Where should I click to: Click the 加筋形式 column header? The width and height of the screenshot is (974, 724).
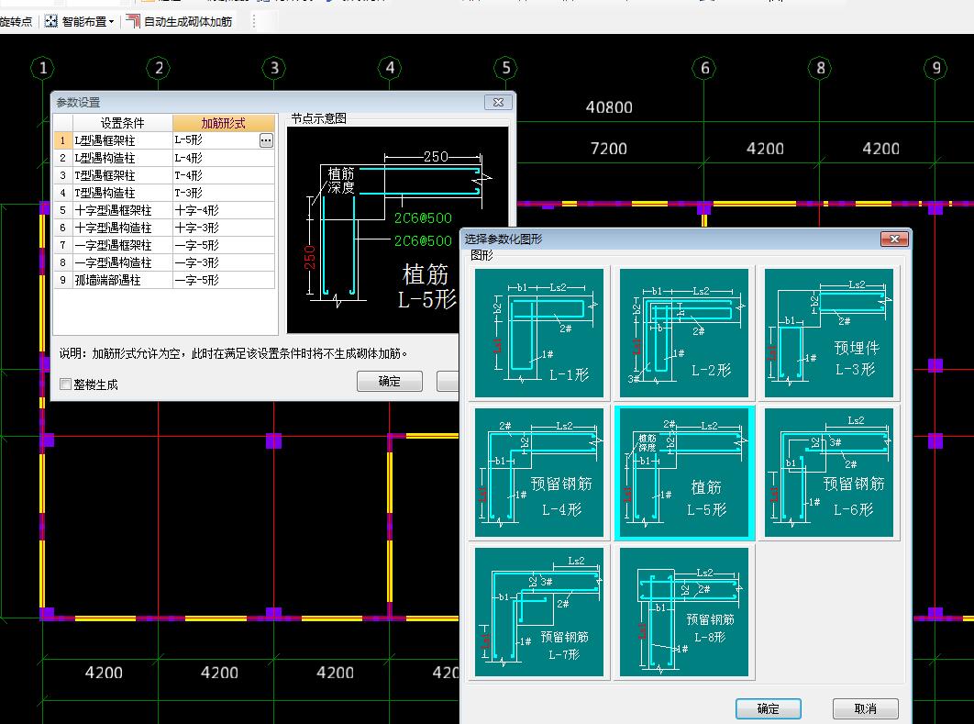click(223, 123)
